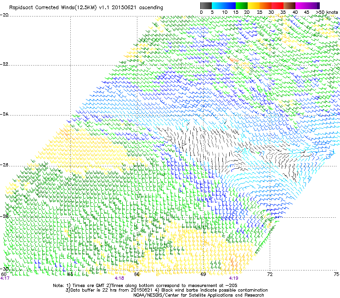Click the blue 10–15 knots legend swatch

click(x=230, y=6)
